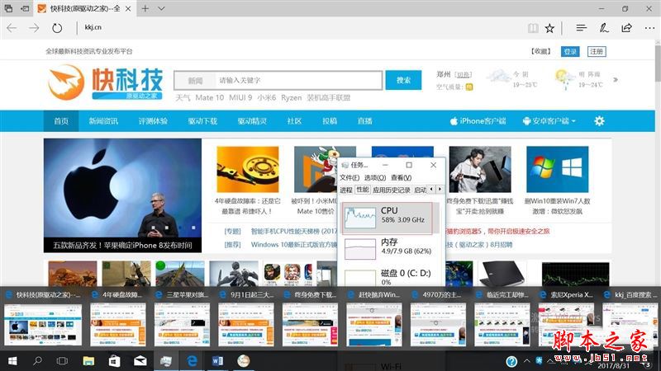Open Edge's more options menu
Screen dimensions: 661x371
coord(649,28)
